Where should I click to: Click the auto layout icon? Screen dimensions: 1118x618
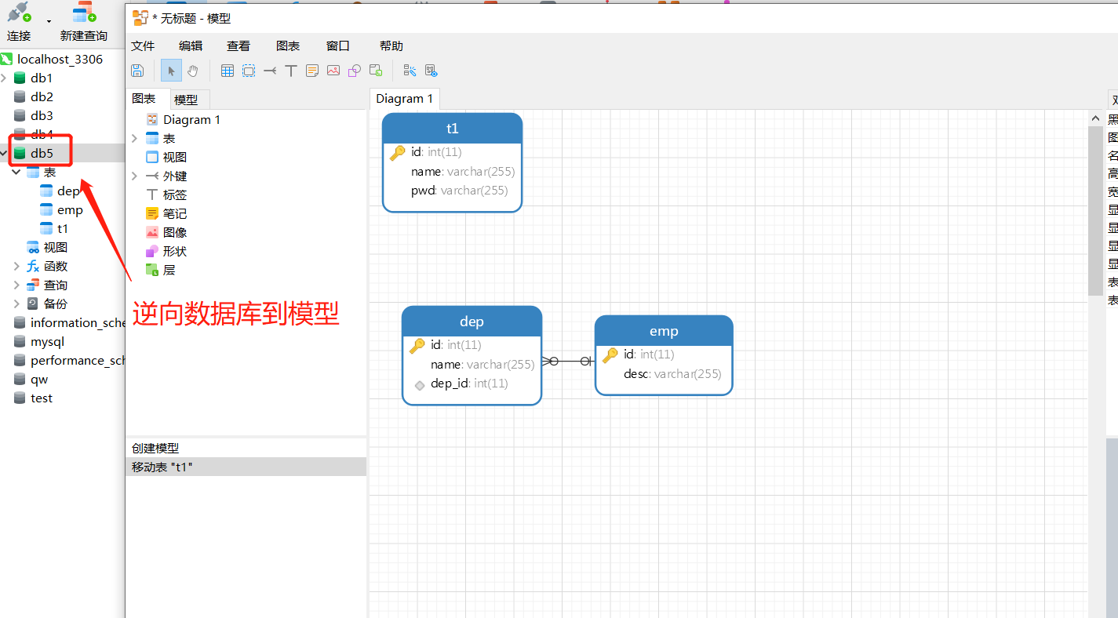coord(410,71)
